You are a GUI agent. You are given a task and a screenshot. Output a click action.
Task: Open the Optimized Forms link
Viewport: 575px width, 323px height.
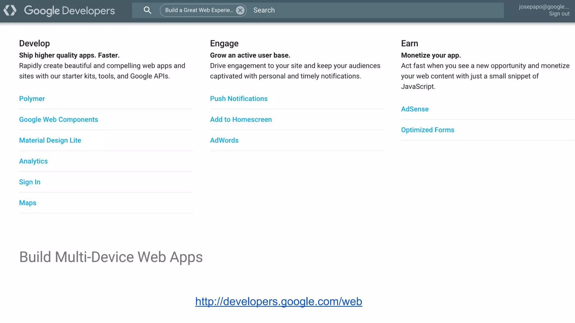click(x=428, y=130)
